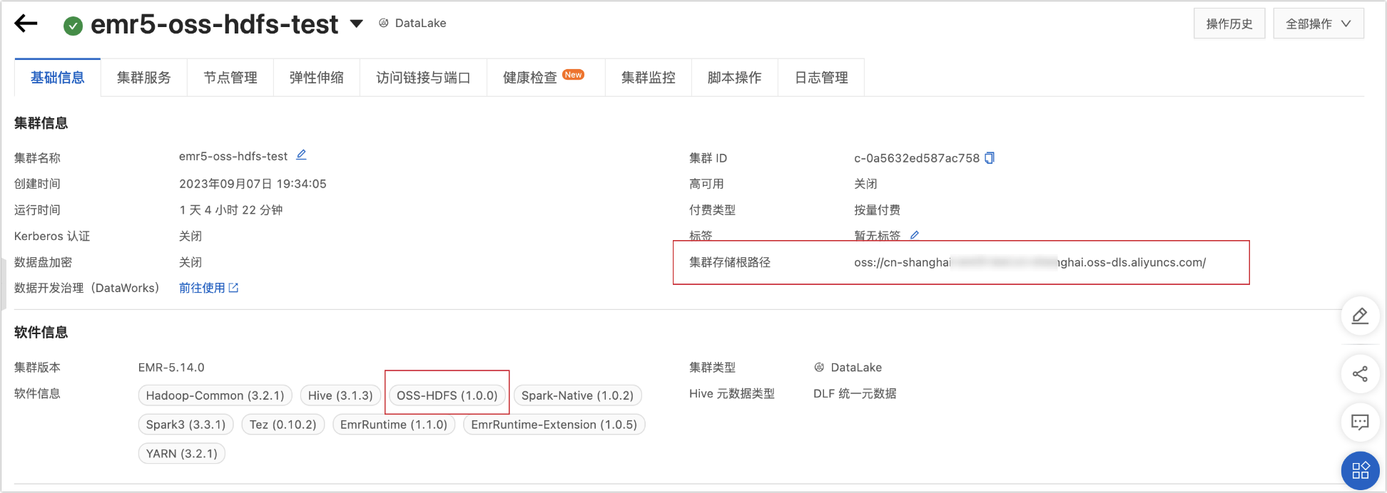1387x493 pixels.
Task: Expand the emr5-oss-hdfs-test cluster dropdown arrow
Action: tap(356, 24)
